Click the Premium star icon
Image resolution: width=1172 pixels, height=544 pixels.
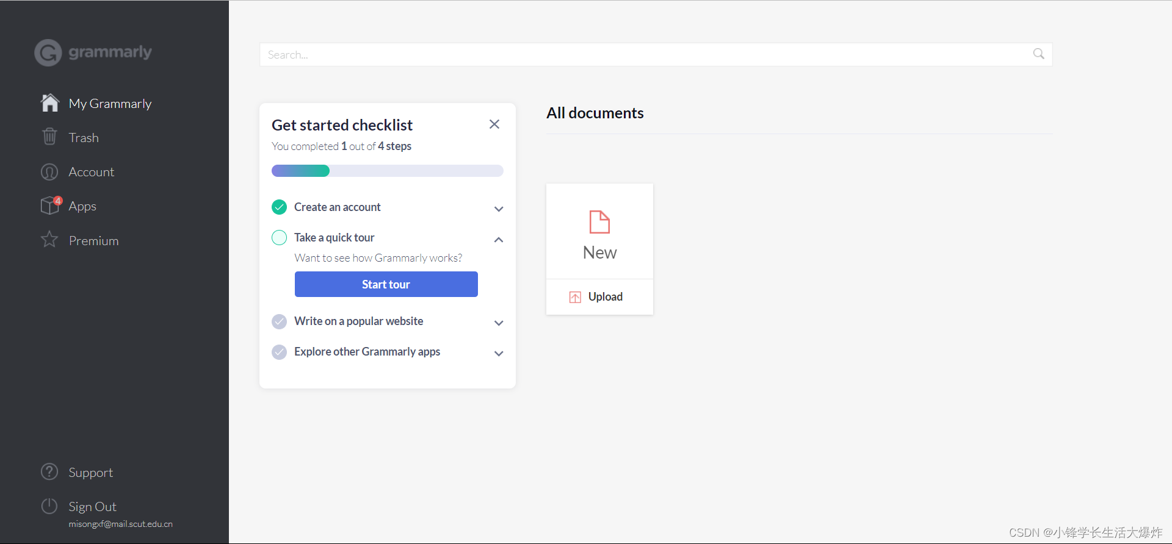pos(49,240)
